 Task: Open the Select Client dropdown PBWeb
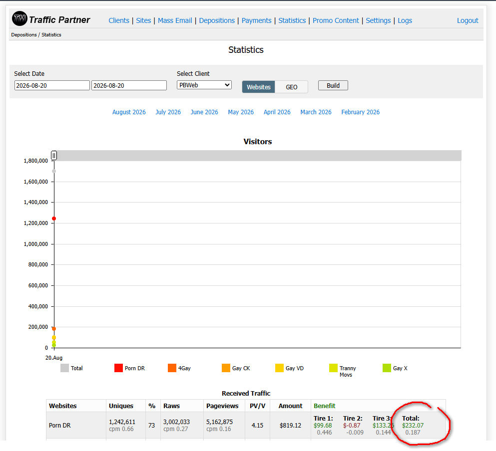(204, 85)
